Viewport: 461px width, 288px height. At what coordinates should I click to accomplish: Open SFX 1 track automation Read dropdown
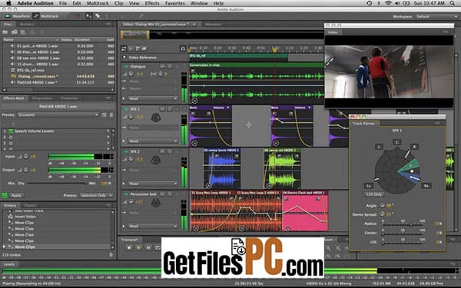[x=153, y=141]
